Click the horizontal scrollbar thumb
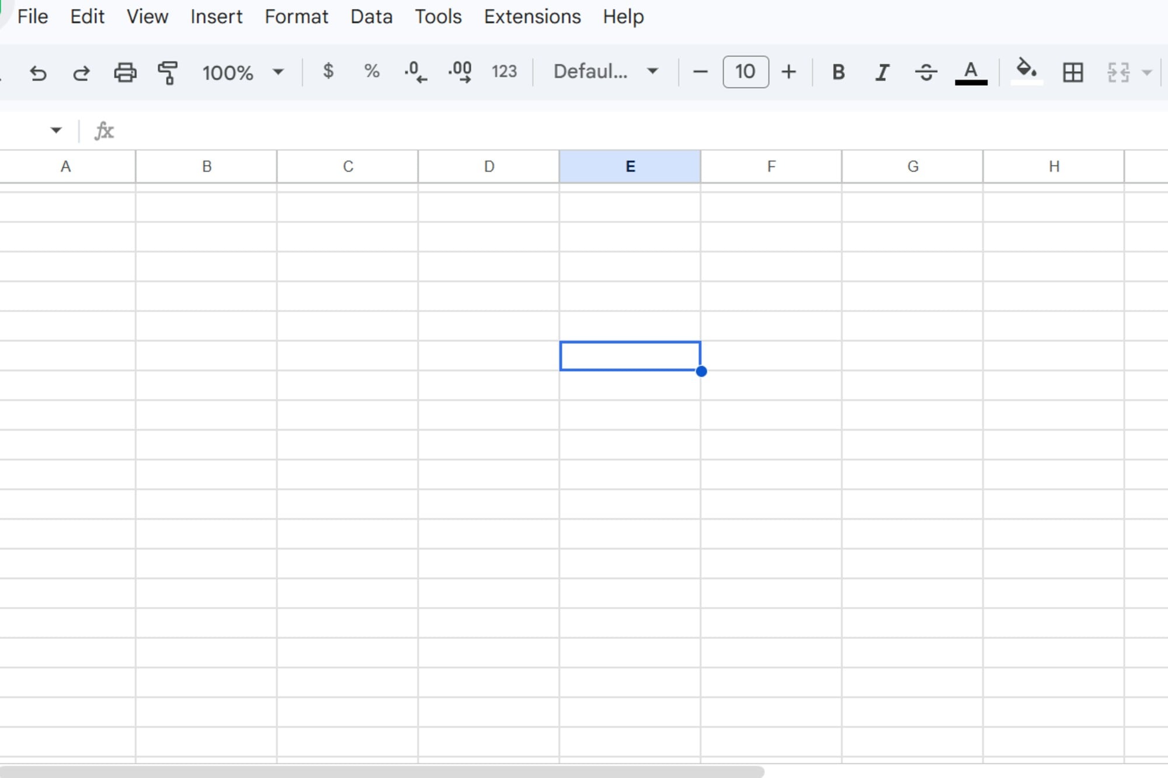The height and width of the screenshot is (778, 1168). click(x=382, y=772)
